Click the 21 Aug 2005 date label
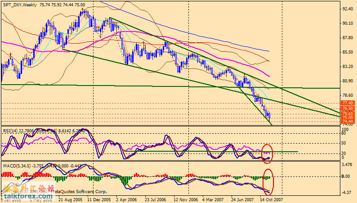This screenshot has height=203, width=357. (70, 199)
